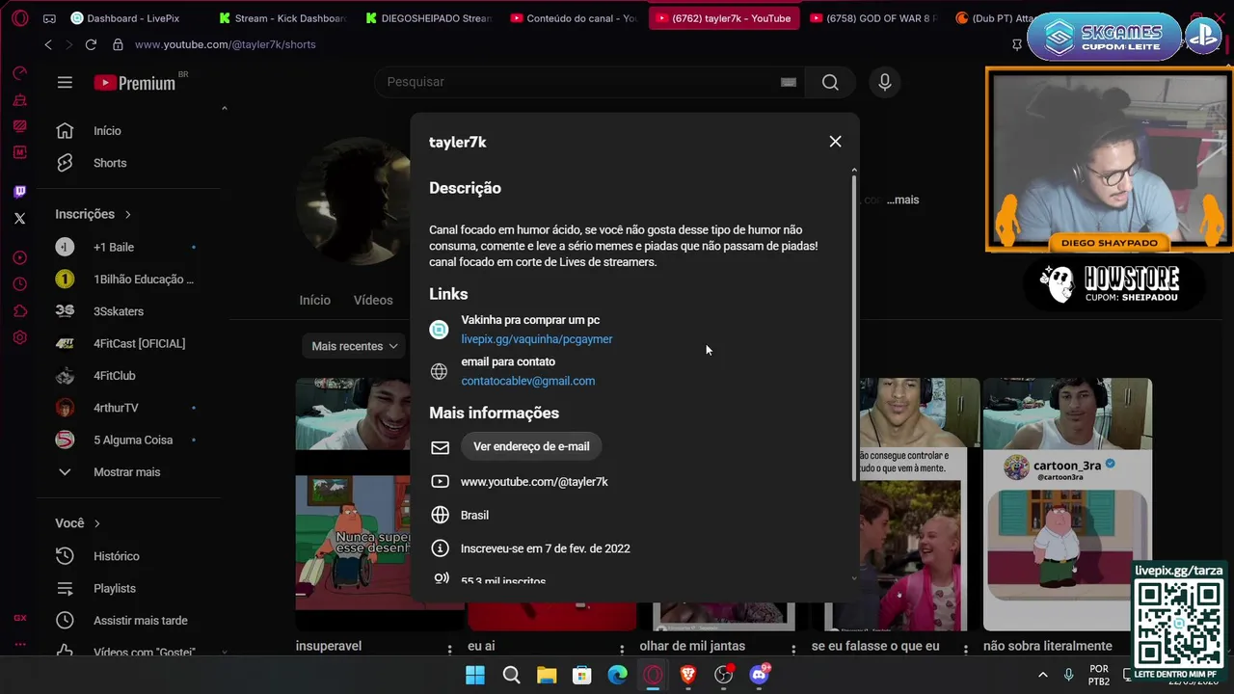This screenshot has height=694, width=1234.
Task: Switch to channel Vídeos tab
Action: [373, 300]
